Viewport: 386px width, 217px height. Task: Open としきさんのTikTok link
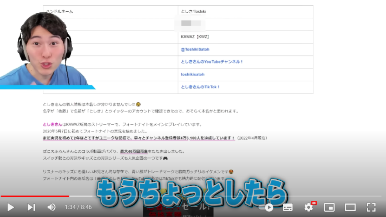click(x=200, y=87)
